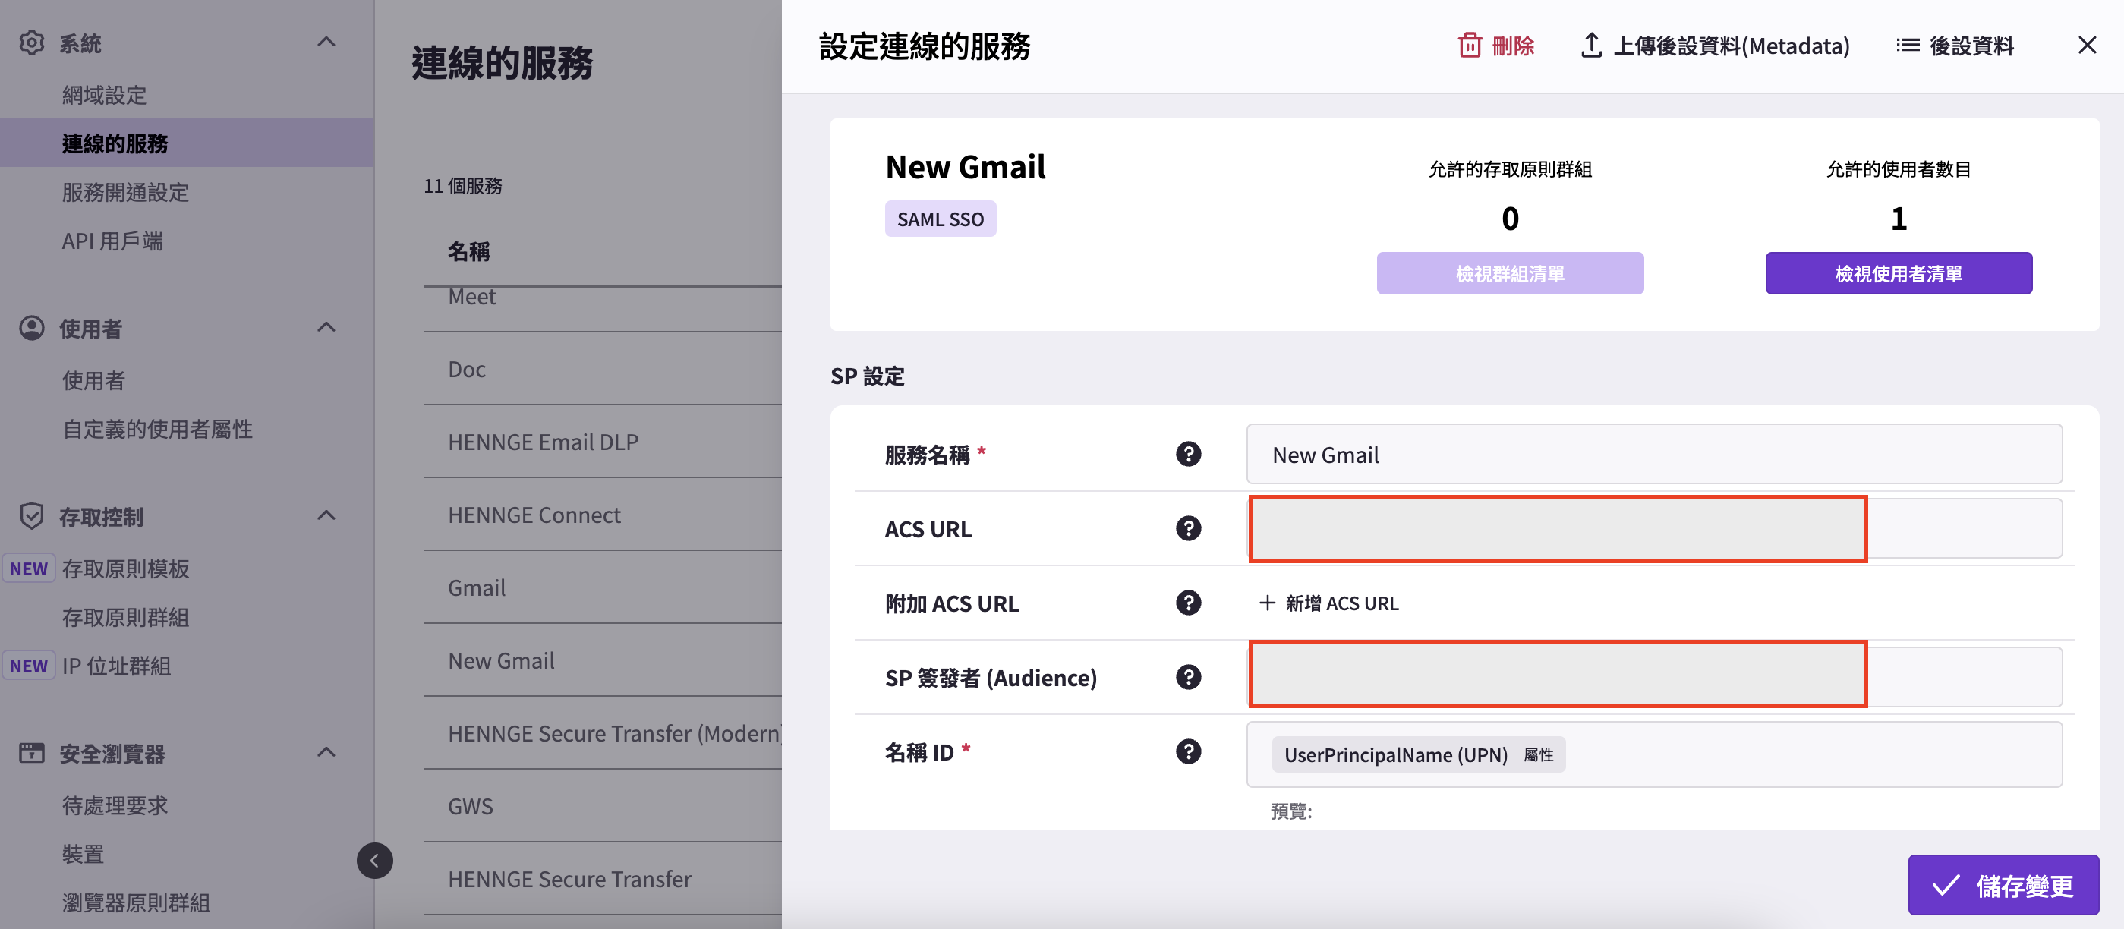Viewport: 2124px width, 929px height.
Task: Select the GWS service row
Action: point(602,805)
